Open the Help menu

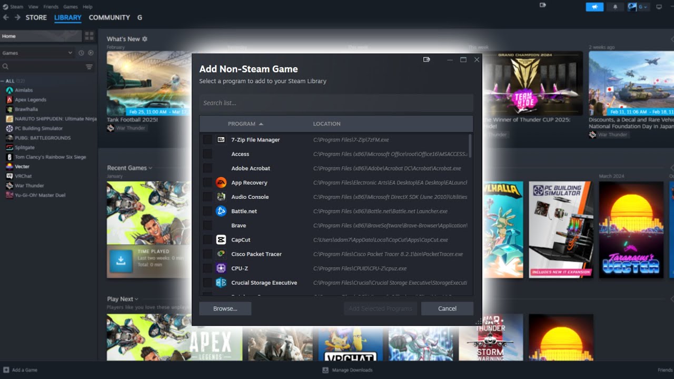click(87, 7)
